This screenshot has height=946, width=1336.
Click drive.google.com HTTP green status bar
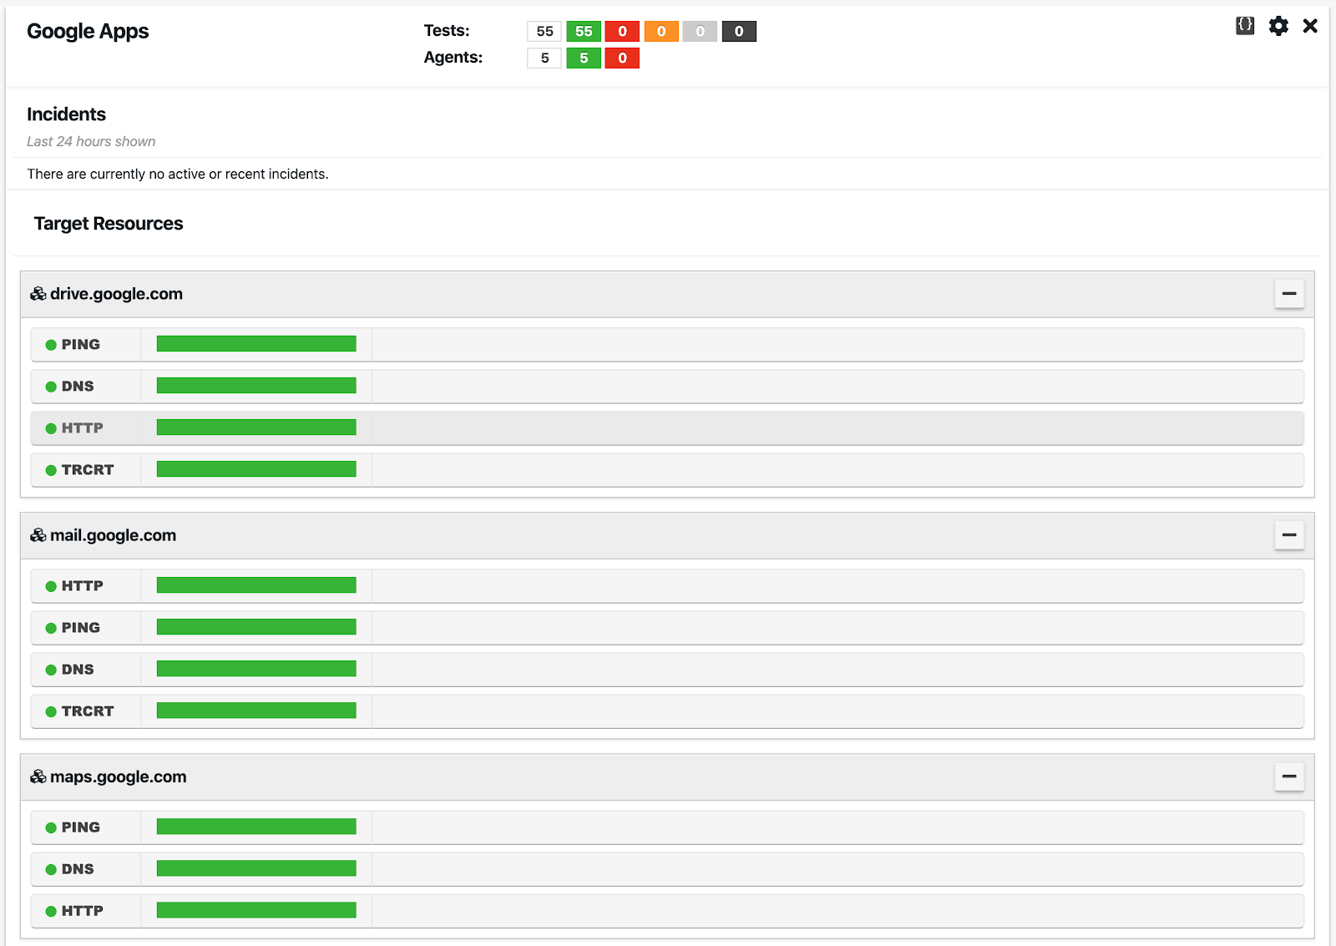tap(256, 427)
